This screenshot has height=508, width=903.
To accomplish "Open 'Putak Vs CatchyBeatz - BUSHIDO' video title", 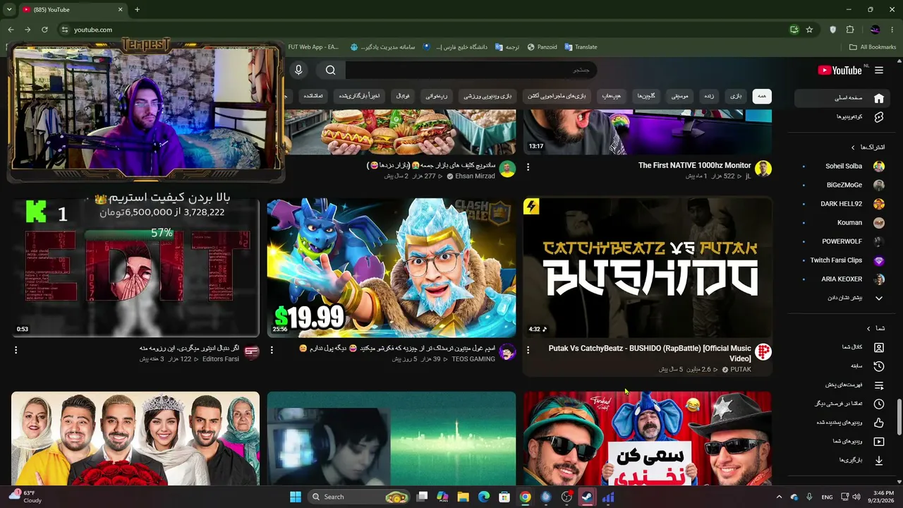I will [x=650, y=353].
